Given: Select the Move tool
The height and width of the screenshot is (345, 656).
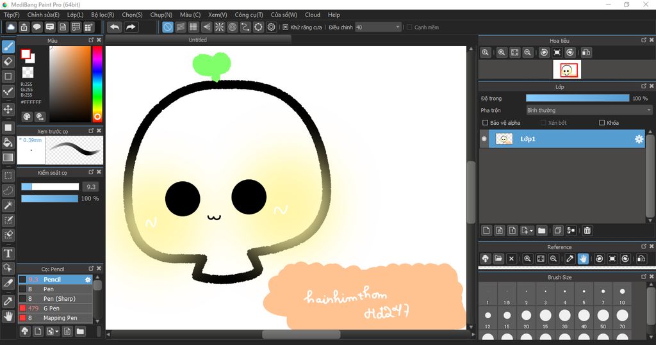Looking at the screenshot, I should (x=8, y=109).
